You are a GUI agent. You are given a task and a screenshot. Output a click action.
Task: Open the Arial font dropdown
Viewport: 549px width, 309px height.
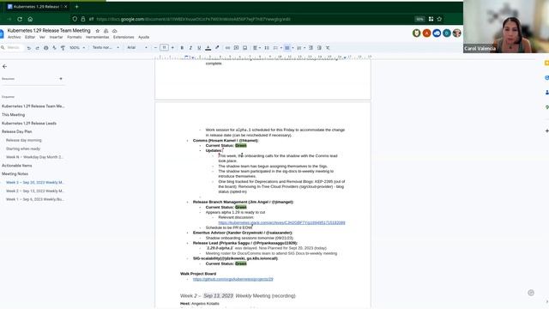coord(137,48)
